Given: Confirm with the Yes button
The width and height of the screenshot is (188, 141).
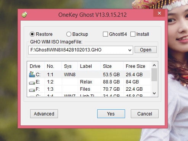Looking at the screenshot, I should (x=111, y=114).
